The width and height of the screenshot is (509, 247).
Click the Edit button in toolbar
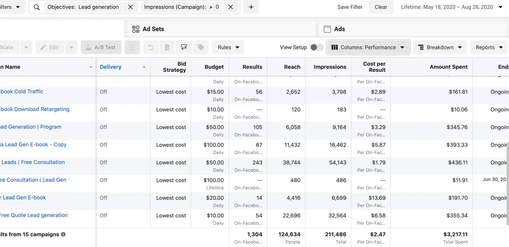coord(50,47)
